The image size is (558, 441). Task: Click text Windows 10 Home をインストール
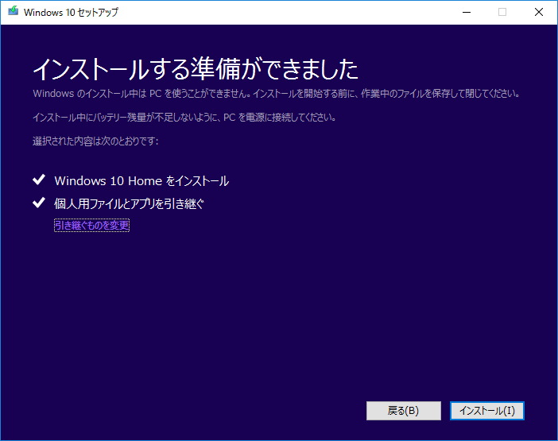coord(141,180)
